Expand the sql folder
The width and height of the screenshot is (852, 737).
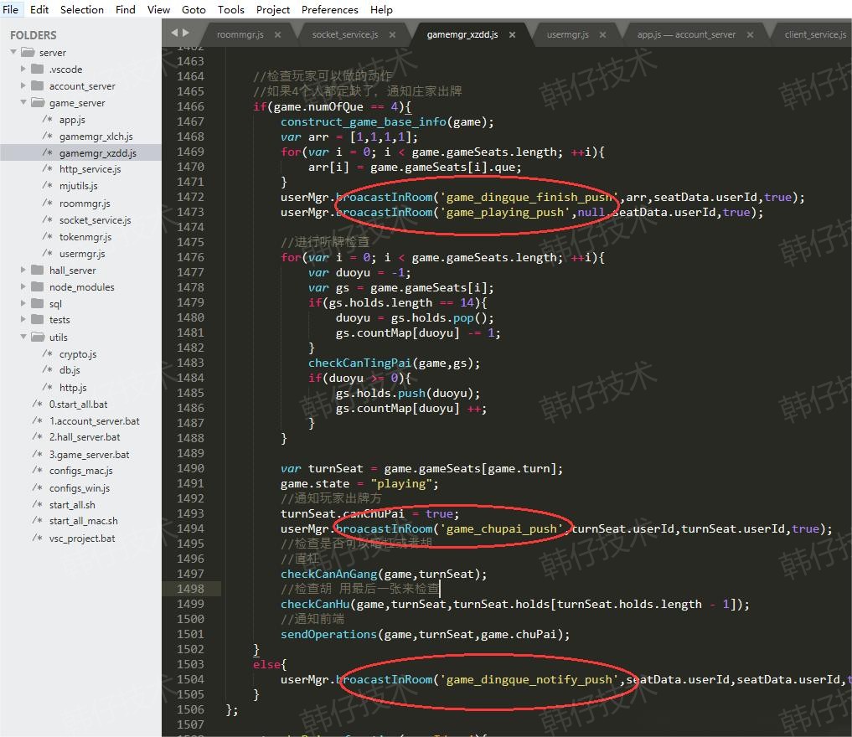pos(23,303)
